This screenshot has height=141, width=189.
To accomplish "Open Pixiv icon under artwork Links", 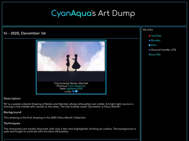I will point(76,91).
